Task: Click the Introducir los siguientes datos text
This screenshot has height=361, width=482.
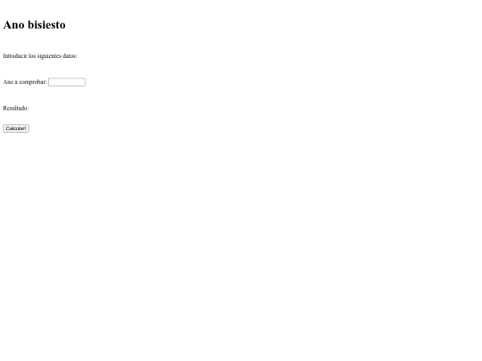Action: point(40,56)
